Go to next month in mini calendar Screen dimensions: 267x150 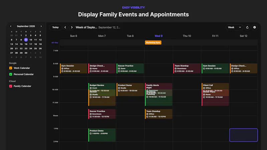click(41, 26)
